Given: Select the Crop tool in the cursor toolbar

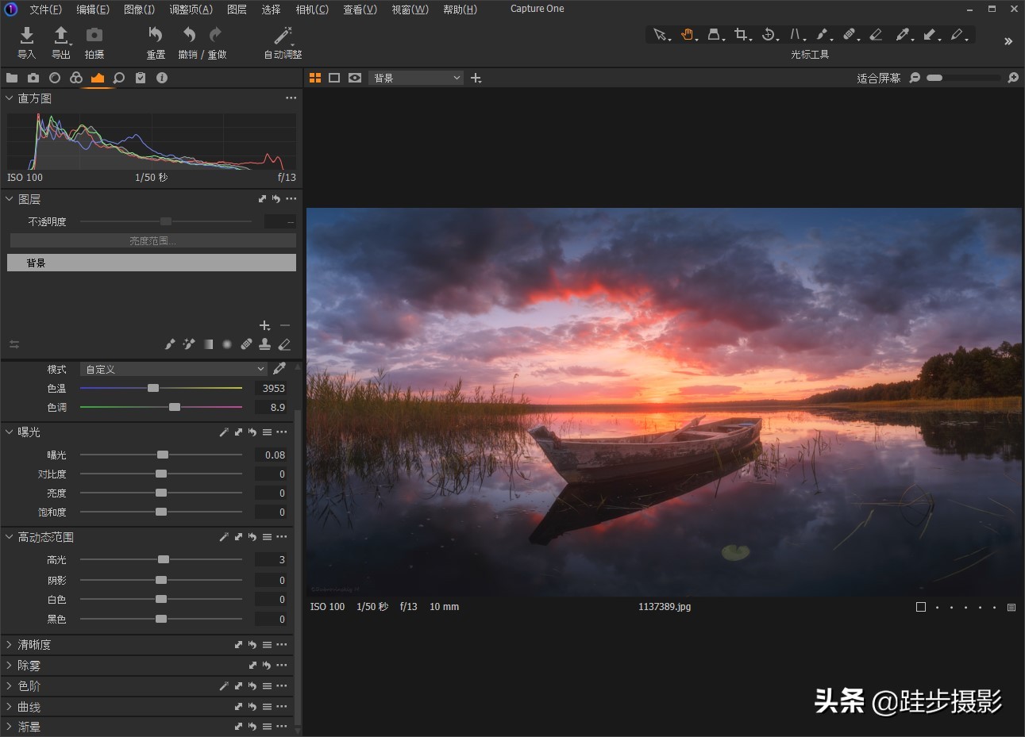Looking at the screenshot, I should pyautogui.click(x=742, y=35).
